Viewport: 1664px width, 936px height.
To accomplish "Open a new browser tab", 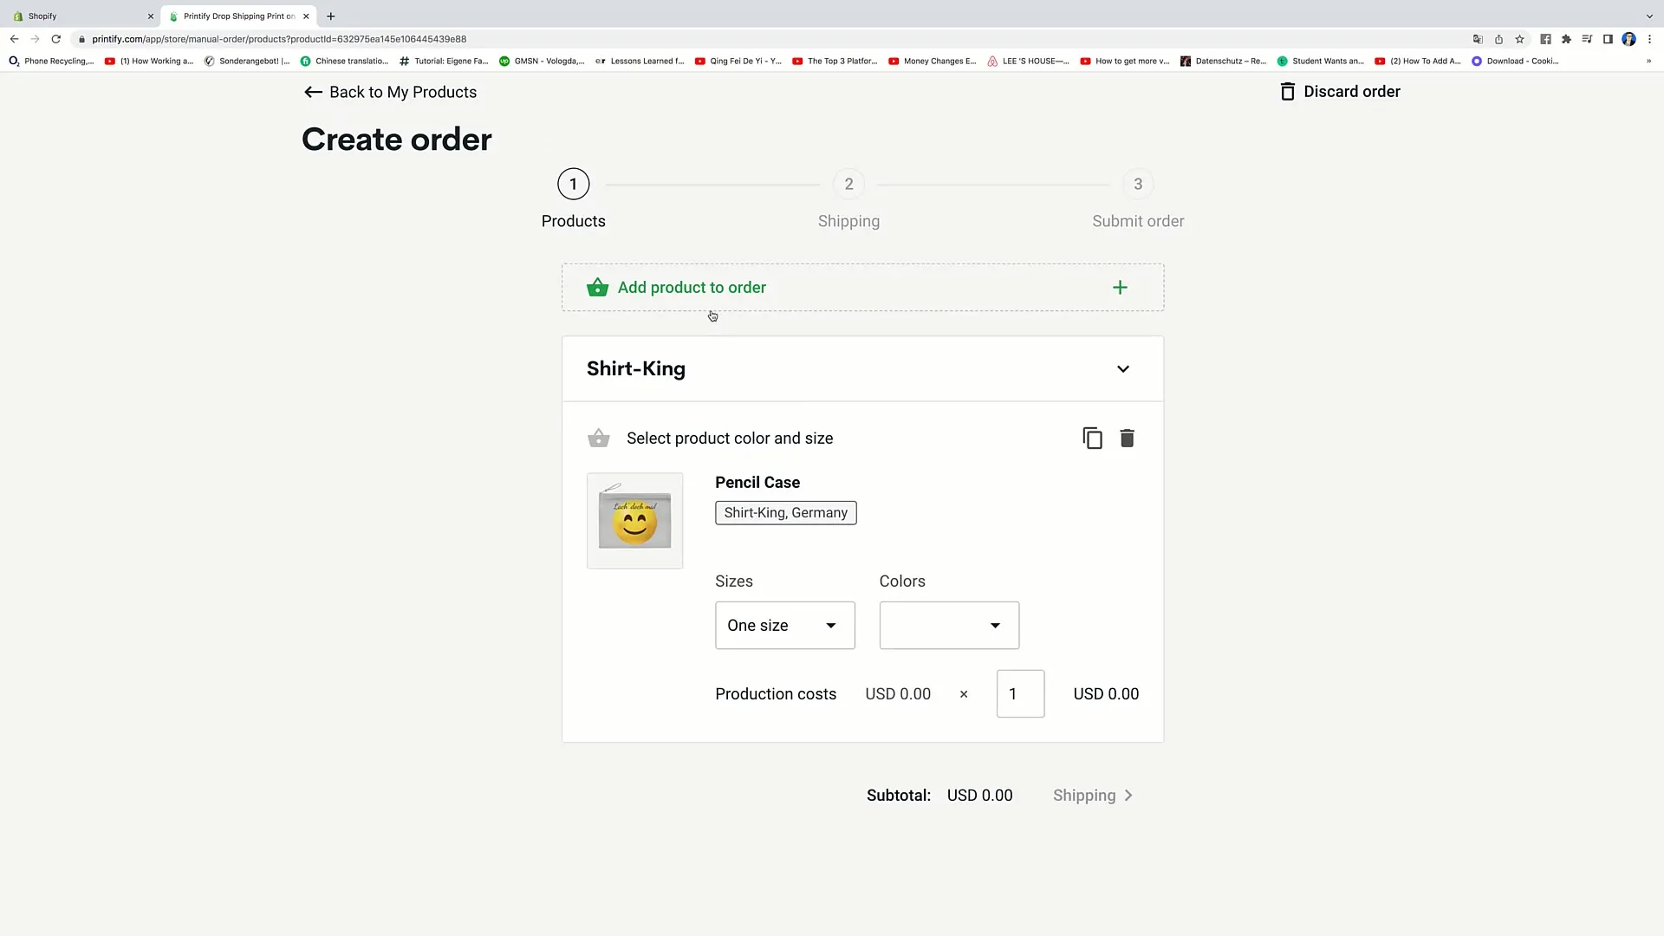I will 331,16.
